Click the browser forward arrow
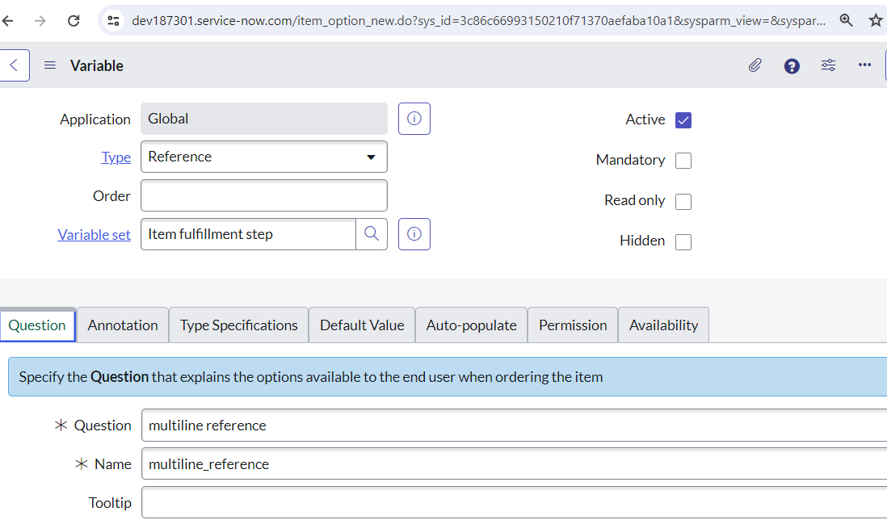The width and height of the screenshot is (887, 524). [x=40, y=21]
